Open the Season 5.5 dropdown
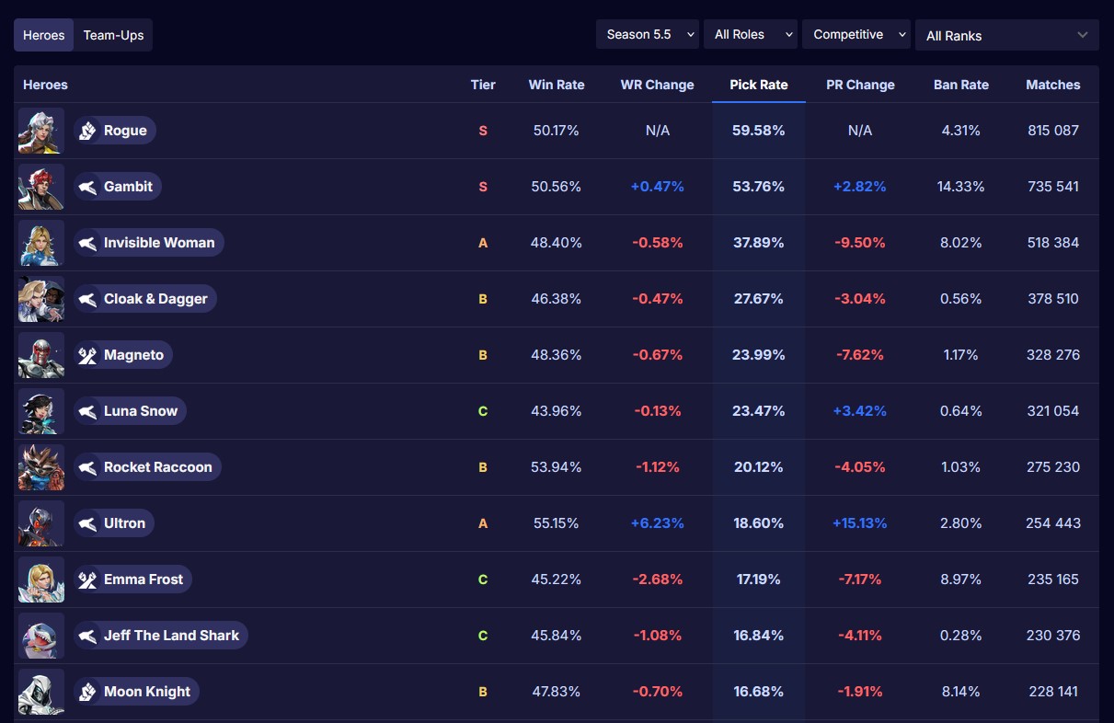The height and width of the screenshot is (723, 1114). [648, 35]
